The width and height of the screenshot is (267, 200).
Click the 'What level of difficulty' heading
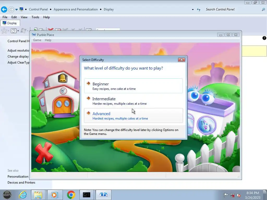coord(123,68)
